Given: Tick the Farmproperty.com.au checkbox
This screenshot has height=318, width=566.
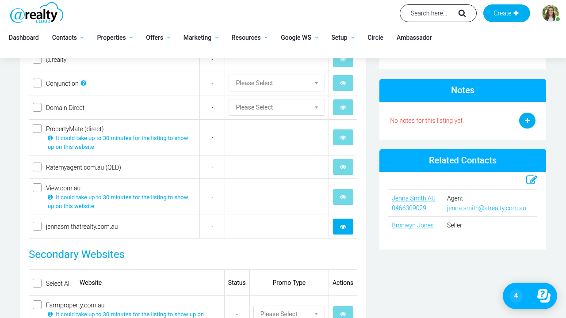Looking at the screenshot, I should tap(37, 305).
